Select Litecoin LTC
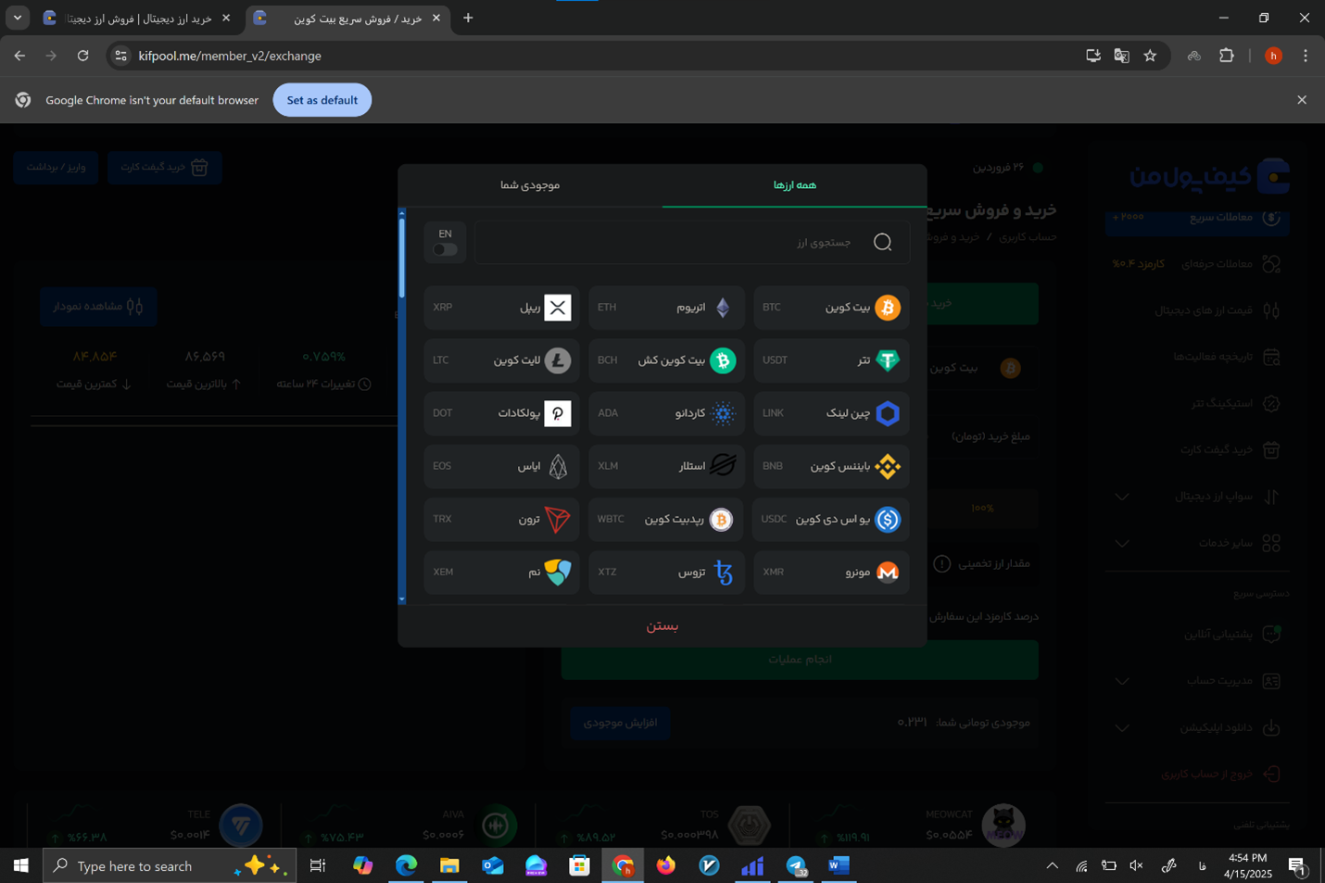1325x883 pixels. 501,360
